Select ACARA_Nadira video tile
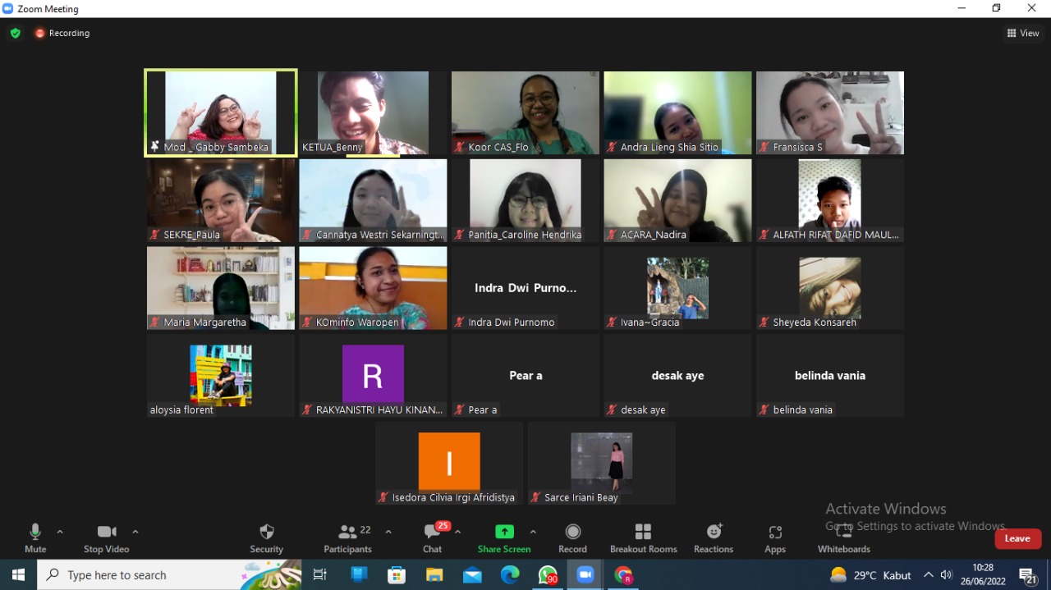This screenshot has height=590, width=1051. pyautogui.click(x=677, y=200)
